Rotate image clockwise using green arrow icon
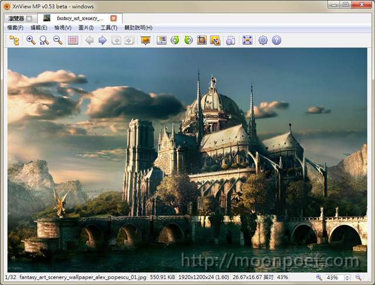The image size is (375, 285). click(188, 40)
